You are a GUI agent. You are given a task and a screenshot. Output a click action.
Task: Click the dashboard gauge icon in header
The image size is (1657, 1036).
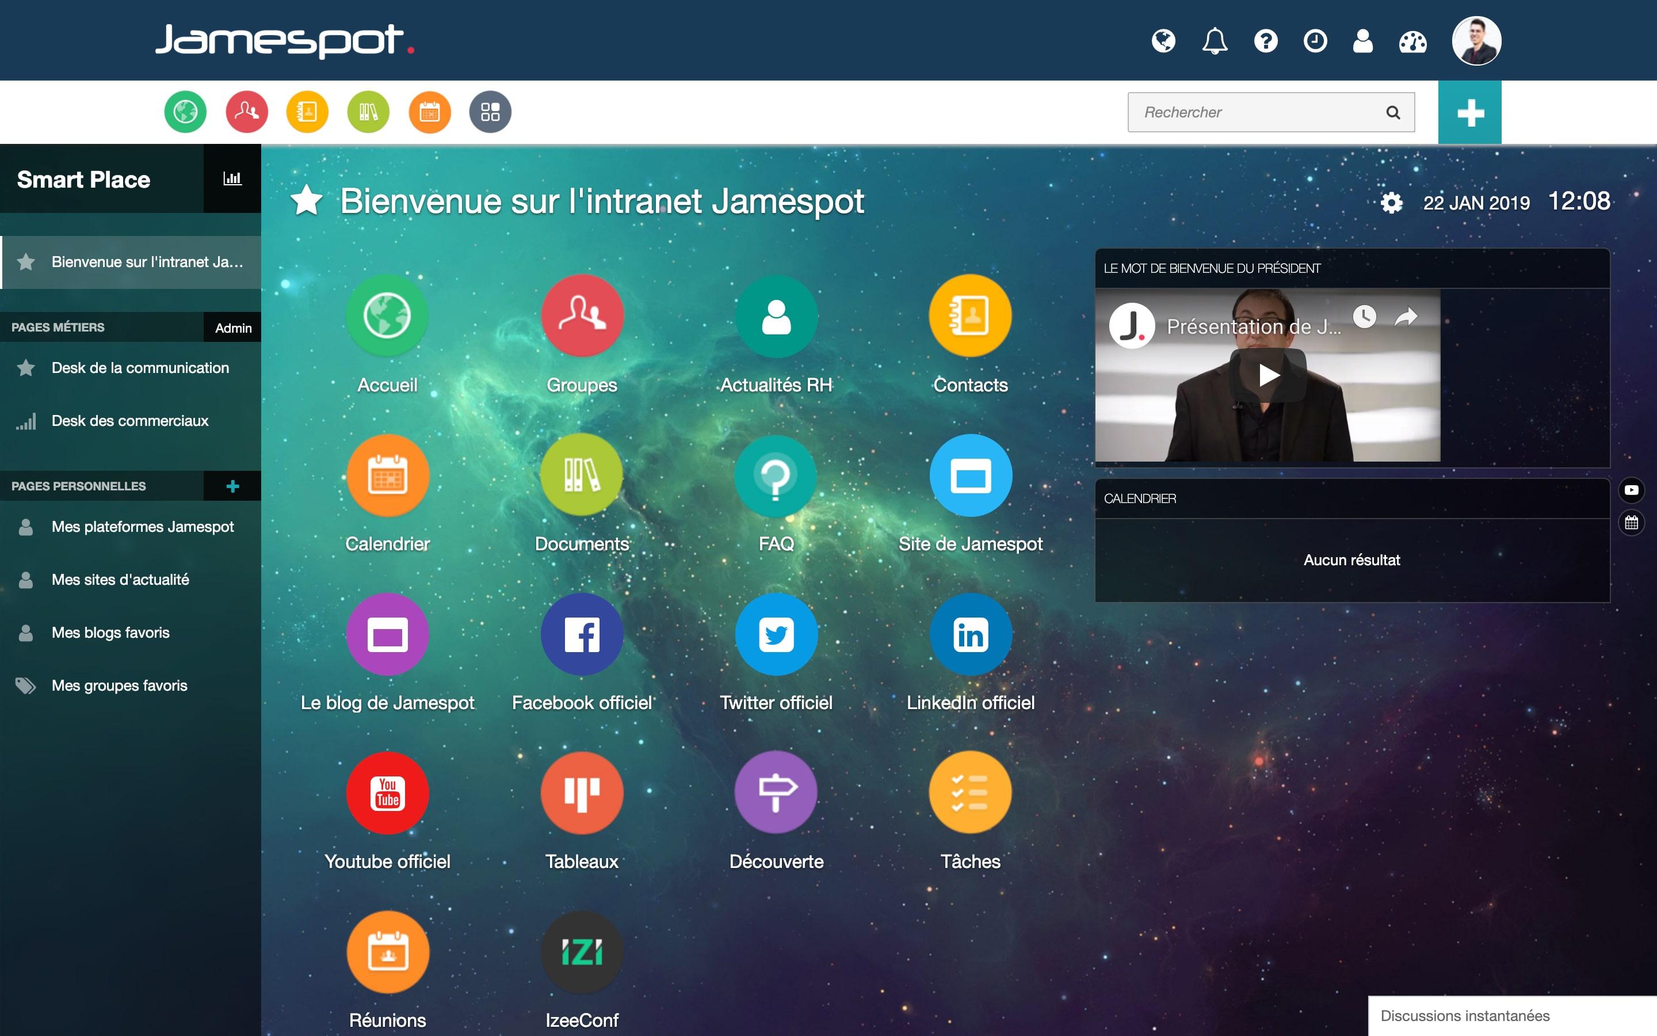tap(1412, 41)
